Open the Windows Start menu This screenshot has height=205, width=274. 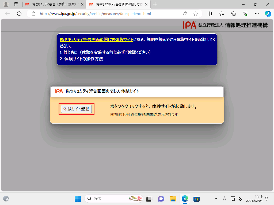pyautogui.click(x=78, y=199)
